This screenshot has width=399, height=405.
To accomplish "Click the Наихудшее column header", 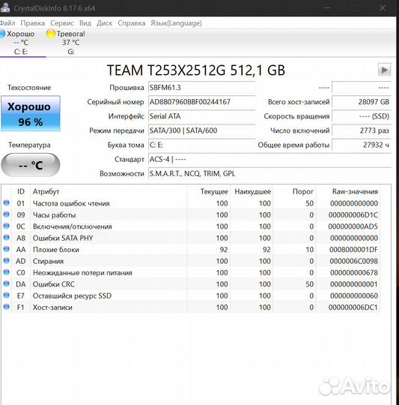I will tap(252, 191).
